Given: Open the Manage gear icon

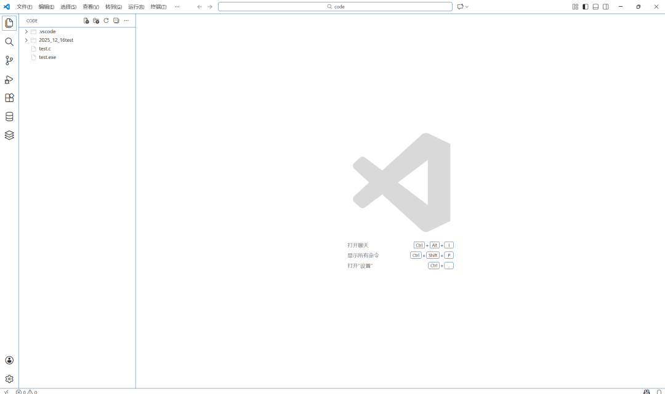Looking at the screenshot, I should tap(9, 379).
